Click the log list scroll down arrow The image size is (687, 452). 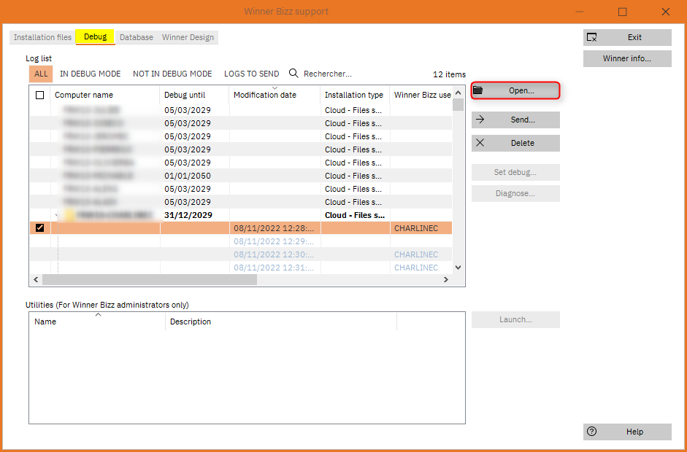pyautogui.click(x=458, y=267)
